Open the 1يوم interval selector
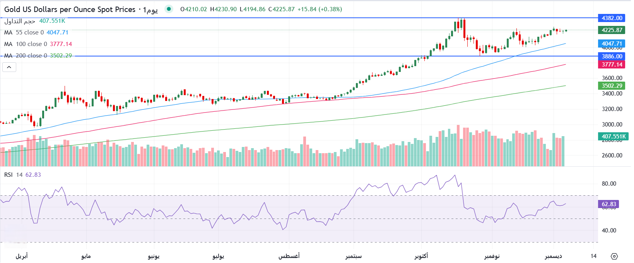Viewport: 634px width, 263px height. pos(150,10)
